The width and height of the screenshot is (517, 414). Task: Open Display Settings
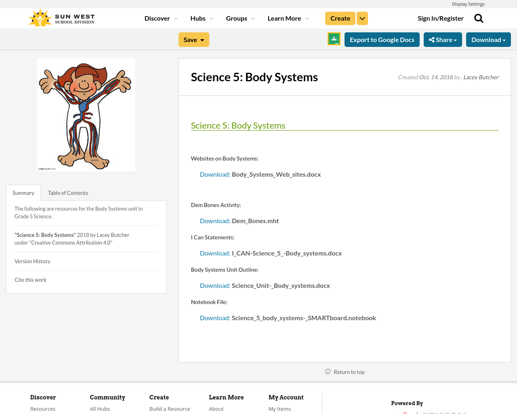(468, 4)
